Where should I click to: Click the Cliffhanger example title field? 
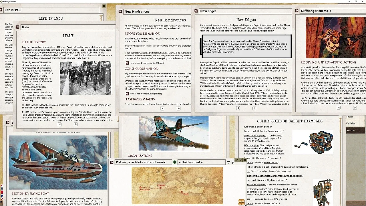pos(333,11)
